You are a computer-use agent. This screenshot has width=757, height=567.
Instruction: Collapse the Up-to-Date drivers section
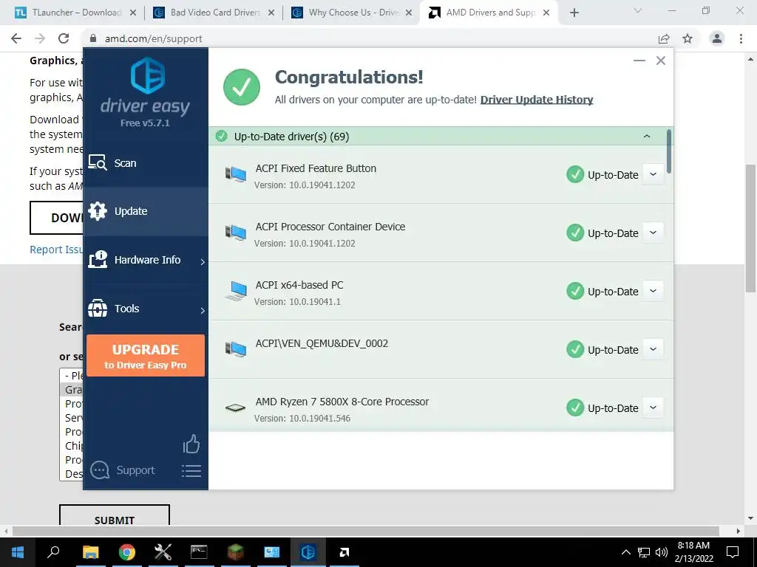[646, 137]
